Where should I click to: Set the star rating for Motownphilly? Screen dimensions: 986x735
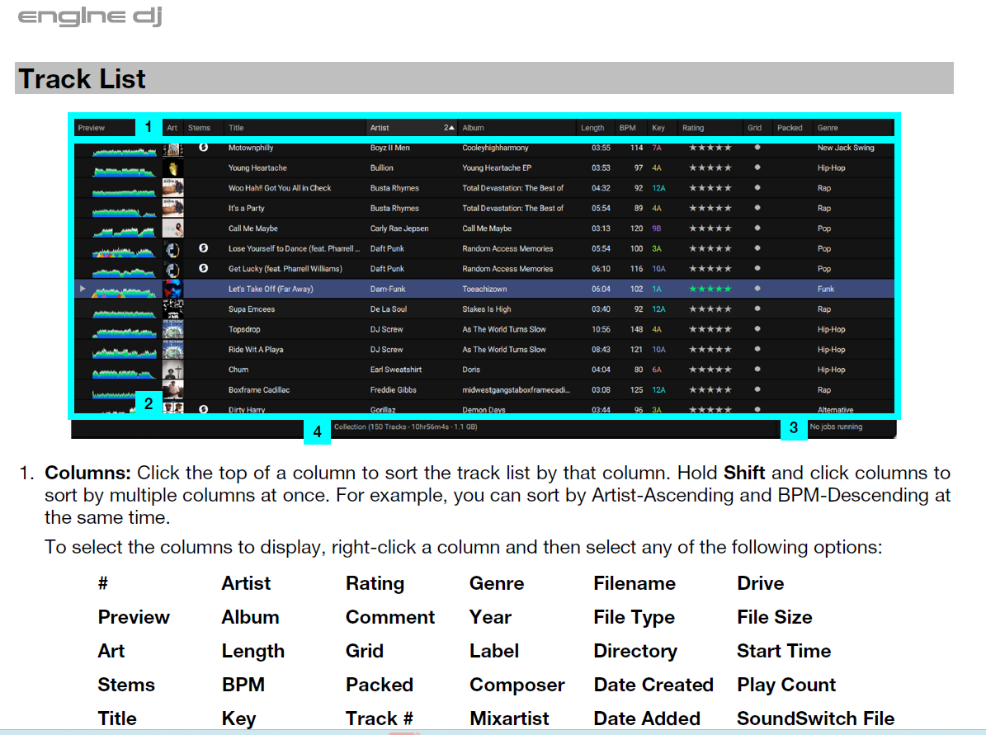pyautogui.click(x=710, y=148)
